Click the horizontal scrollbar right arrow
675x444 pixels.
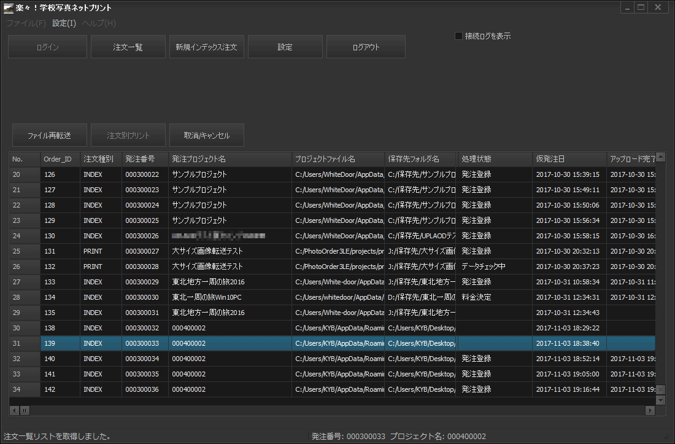click(650, 410)
